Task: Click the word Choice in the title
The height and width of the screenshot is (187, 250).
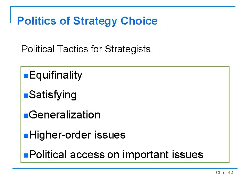Action: (139, 21)
